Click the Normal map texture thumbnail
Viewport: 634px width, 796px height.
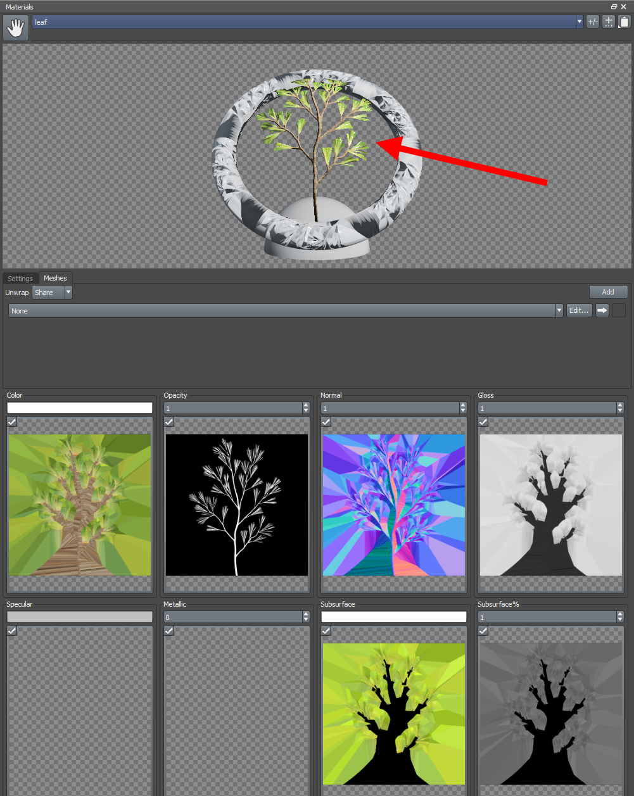(394, 505)
